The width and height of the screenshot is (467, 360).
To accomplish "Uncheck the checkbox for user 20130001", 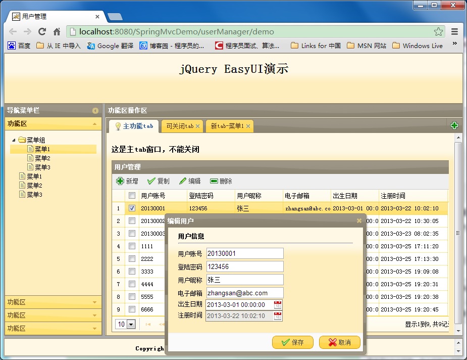I will tap(132, 208).
